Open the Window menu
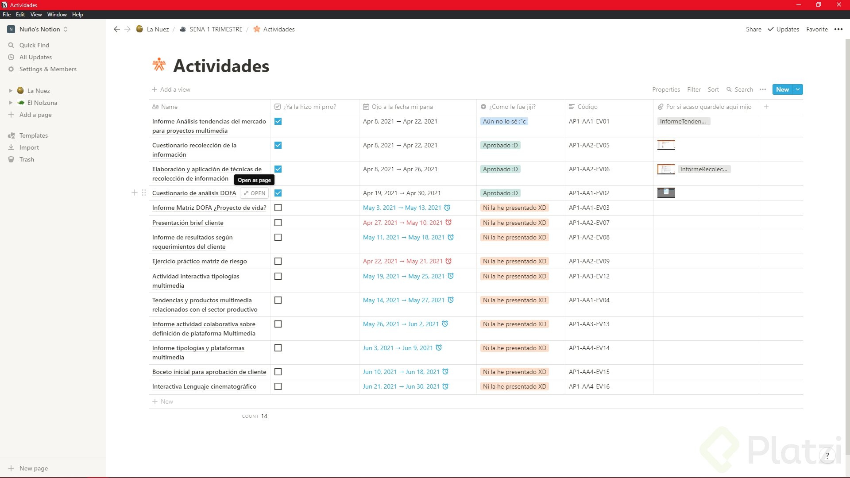The width and height of the screenshot is (850, 478). (x=57, y=15)
